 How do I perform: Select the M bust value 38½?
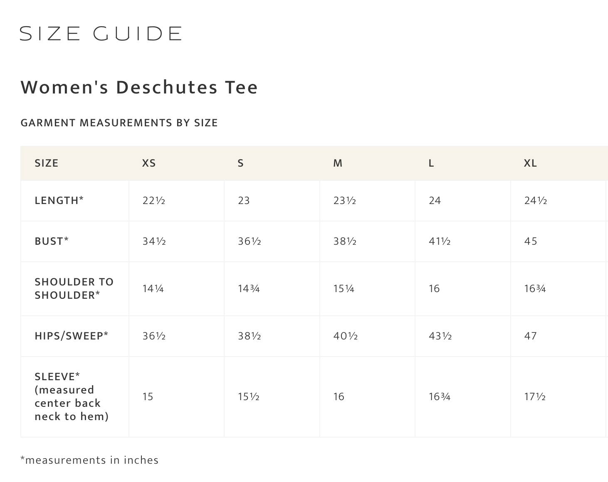click(345, 241)
